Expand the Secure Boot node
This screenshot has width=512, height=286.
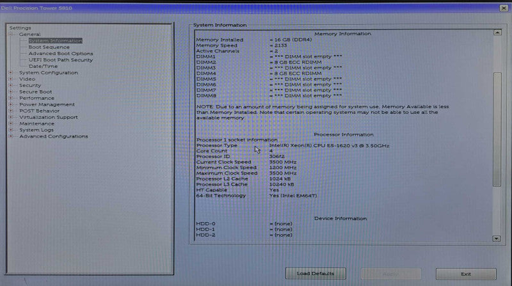10,91
